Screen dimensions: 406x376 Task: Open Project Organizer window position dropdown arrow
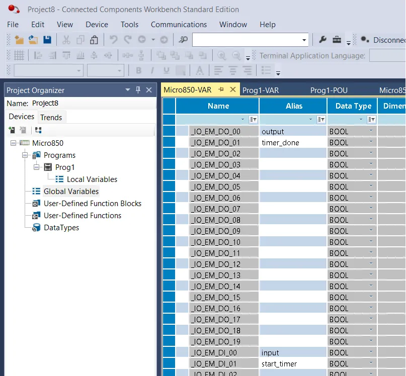click(x=128, y=90)
